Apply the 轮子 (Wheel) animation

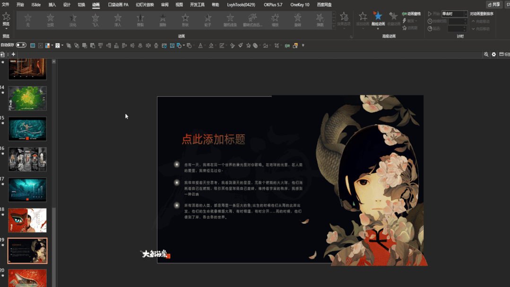(x=207, y=19)
